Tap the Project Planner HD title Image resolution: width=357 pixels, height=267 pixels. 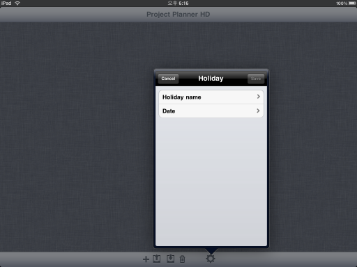[178, 15]
